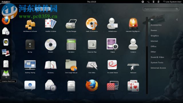Open Shotwell photo manager in the dock
This screenshot has width=183, height=103.
[x=6, y=53]
